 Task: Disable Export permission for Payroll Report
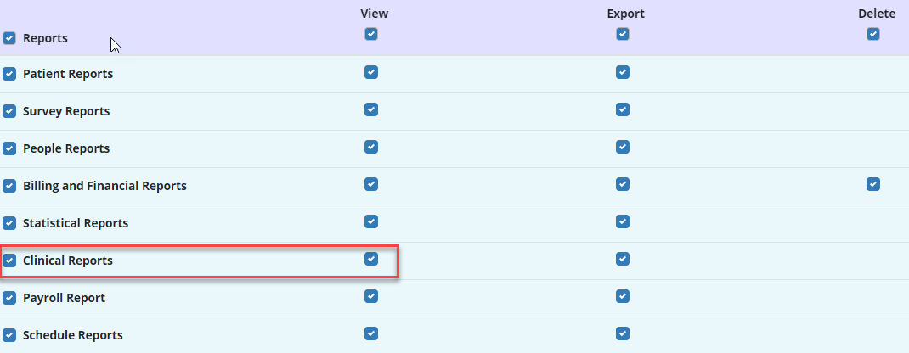(623, 296)
